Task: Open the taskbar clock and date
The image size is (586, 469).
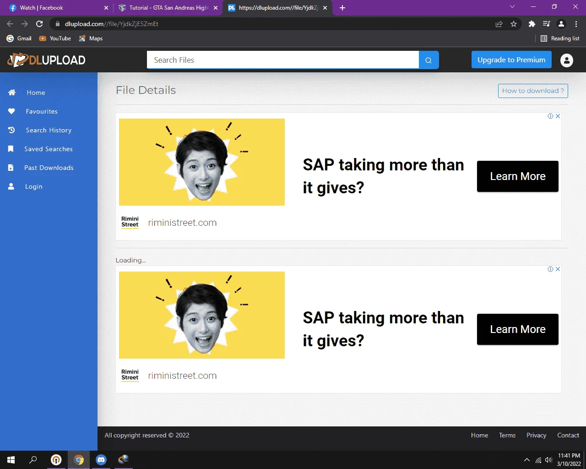Action: pos(569,460)
